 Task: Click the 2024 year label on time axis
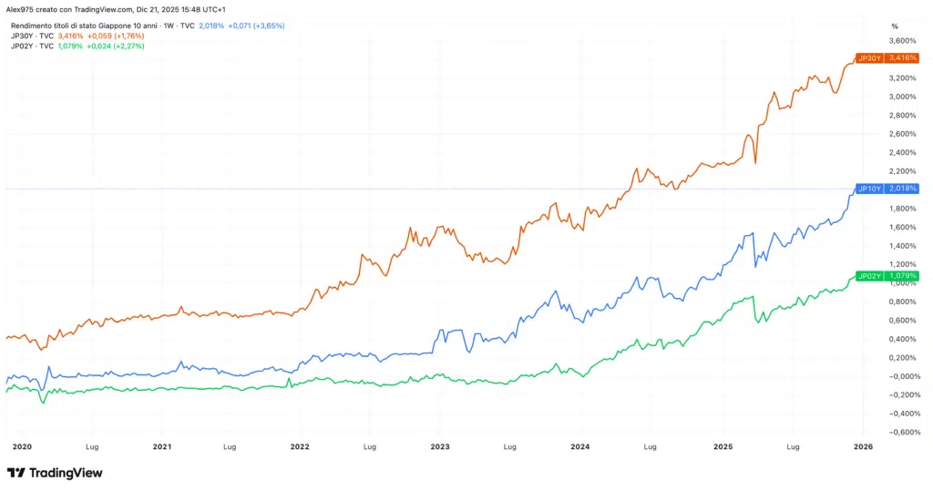(x=580, y=447)
